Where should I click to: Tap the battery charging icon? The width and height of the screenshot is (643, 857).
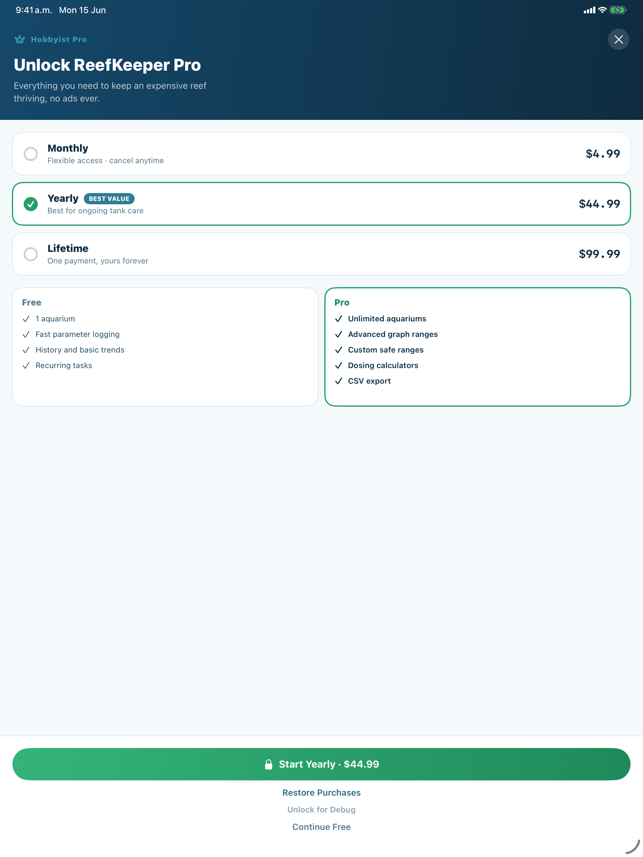click(618, 10)
